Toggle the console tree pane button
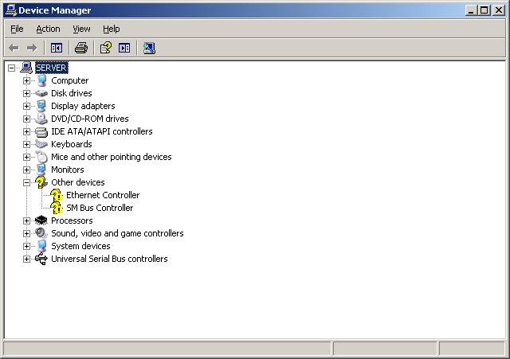The height and width of the screenshot is (359, 510). pyautogui.click(x=57, y=48)
